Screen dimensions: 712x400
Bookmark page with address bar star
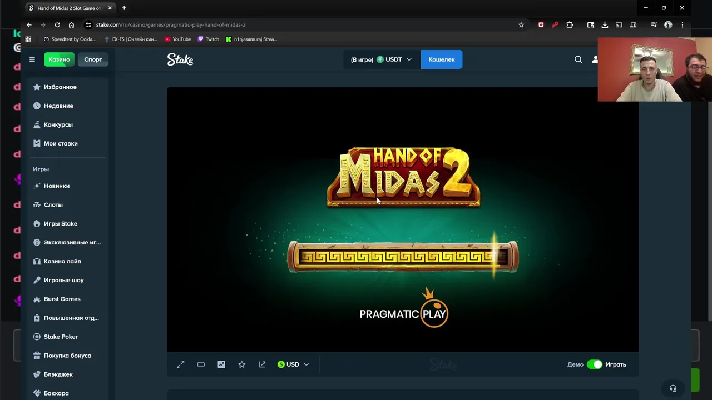pos(521,25)
